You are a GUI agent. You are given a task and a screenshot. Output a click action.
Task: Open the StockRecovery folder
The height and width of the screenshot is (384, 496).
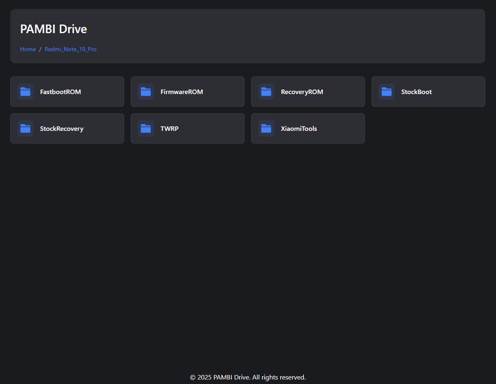(x=67, y=128)
